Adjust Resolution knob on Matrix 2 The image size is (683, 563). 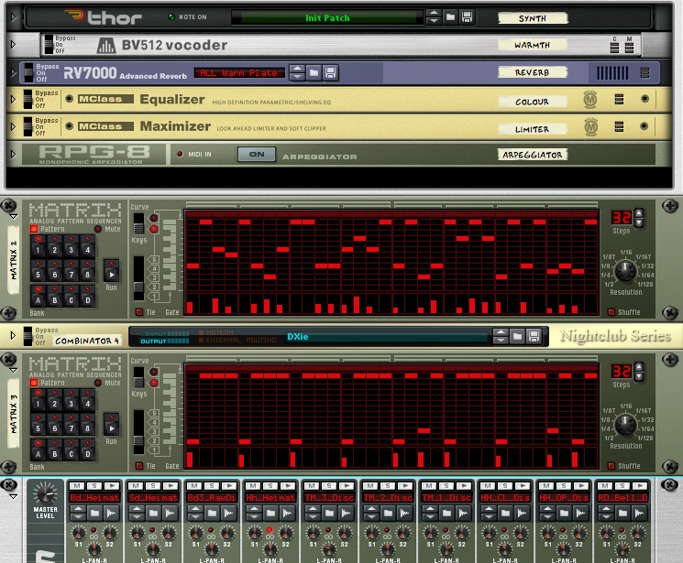[625, 271]
